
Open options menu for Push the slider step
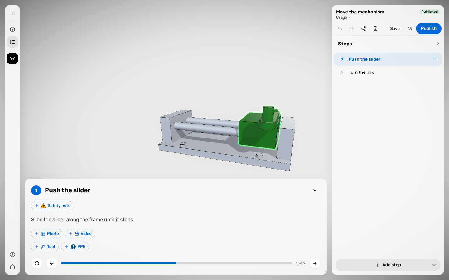point(435,59)
